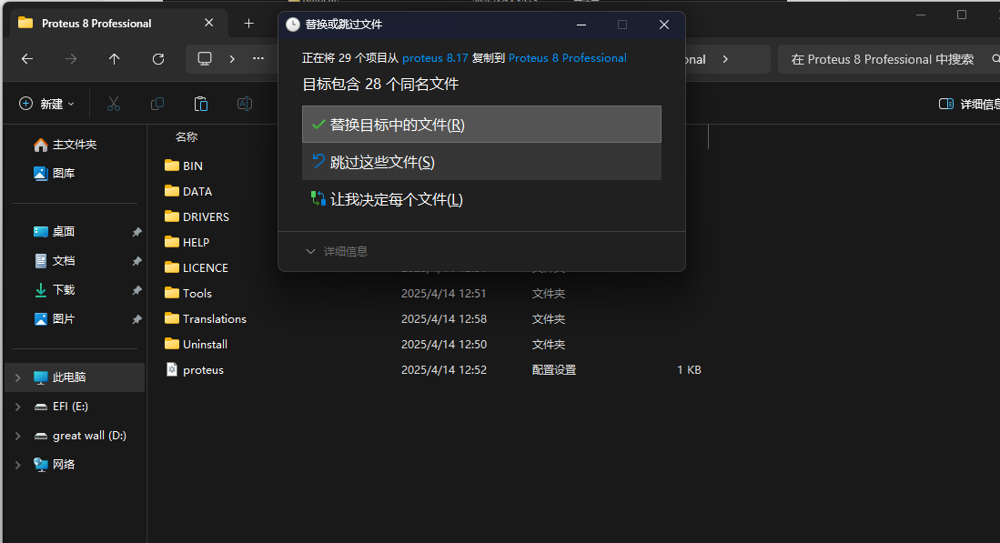Expand the 详细信息 section in dialog
The width and height of the screenshot is (1000, 543).
(x=337, y=251)
